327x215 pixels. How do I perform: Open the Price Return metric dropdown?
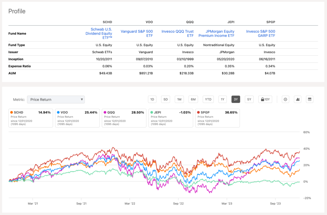pyautogui.click(x=56, y=100)
